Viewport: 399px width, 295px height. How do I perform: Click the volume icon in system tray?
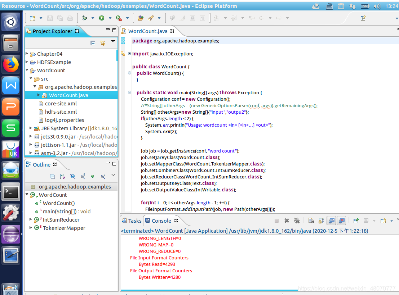tap(377, 6)
